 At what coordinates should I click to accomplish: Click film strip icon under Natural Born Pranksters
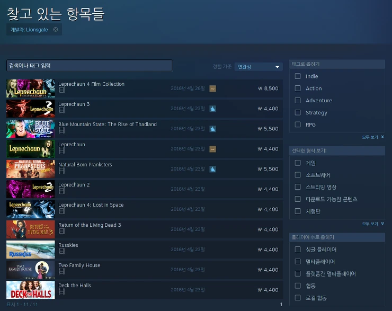(x=61, y=171)
